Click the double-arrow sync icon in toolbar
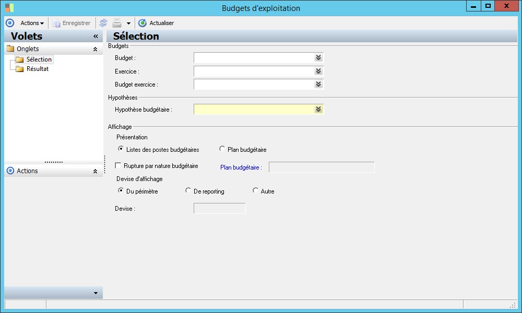 point(103,23)
